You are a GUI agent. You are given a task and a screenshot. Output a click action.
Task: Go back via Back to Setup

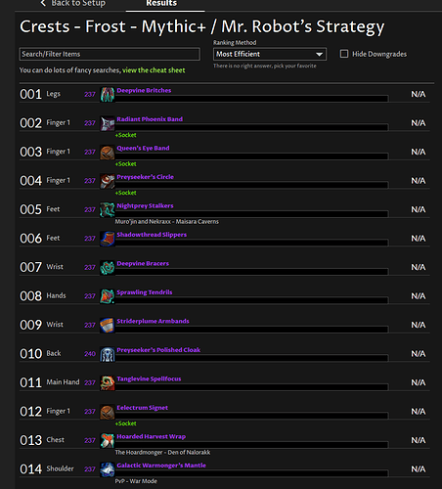point(73,3)
